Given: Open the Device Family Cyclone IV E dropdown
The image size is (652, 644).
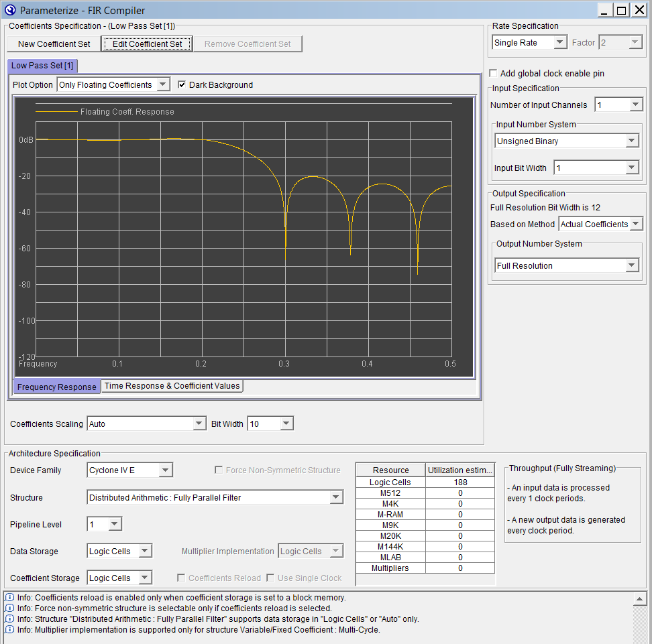Looking at the screenshot, I should 165,470.
